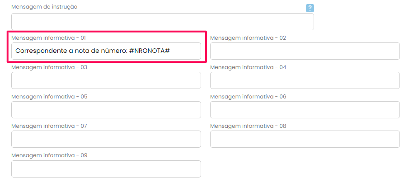Image resolution: width=418 pixels, height=187 pixels.
Task: Select the "Mensagem informativa - 02" label
Action: 248,38
